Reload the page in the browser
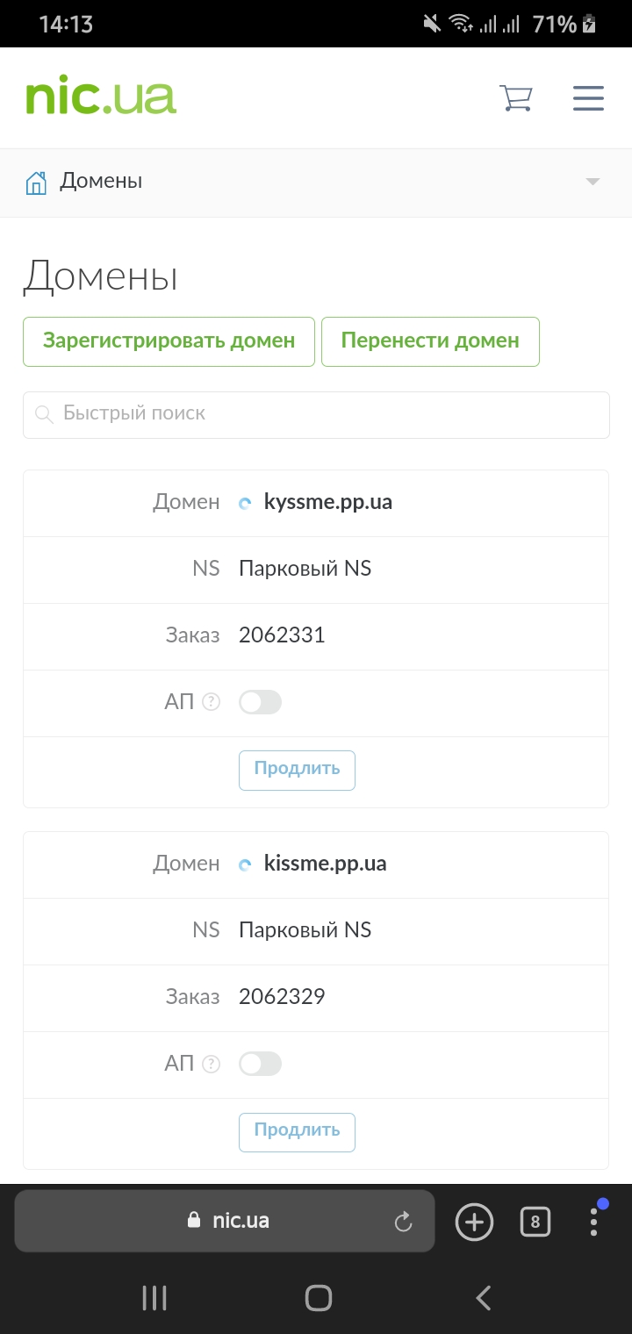 (403, 1221)
